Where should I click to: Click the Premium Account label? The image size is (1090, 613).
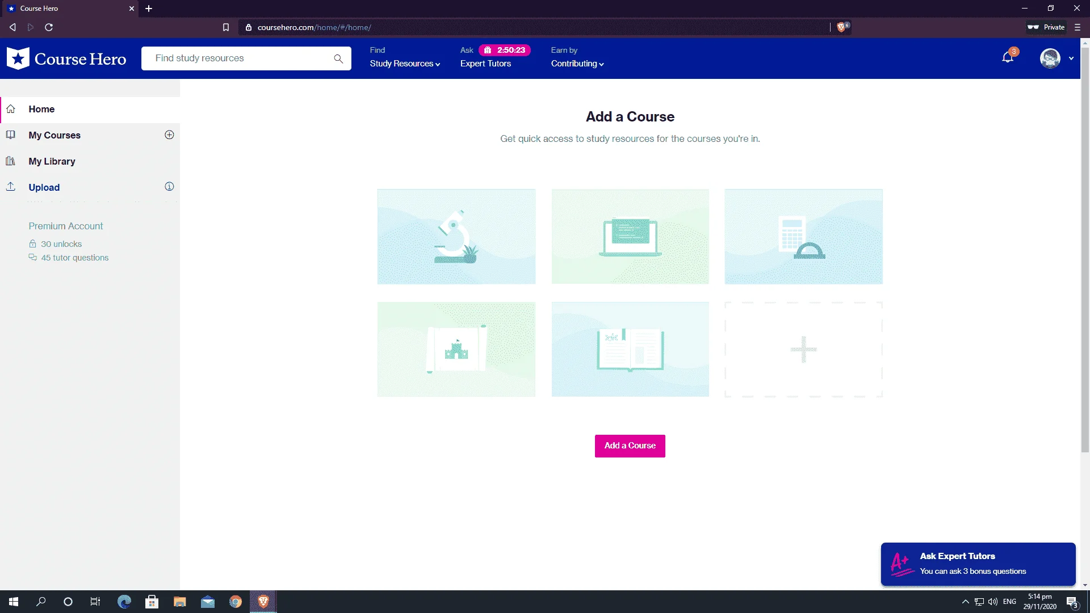(x=66, y=226)
